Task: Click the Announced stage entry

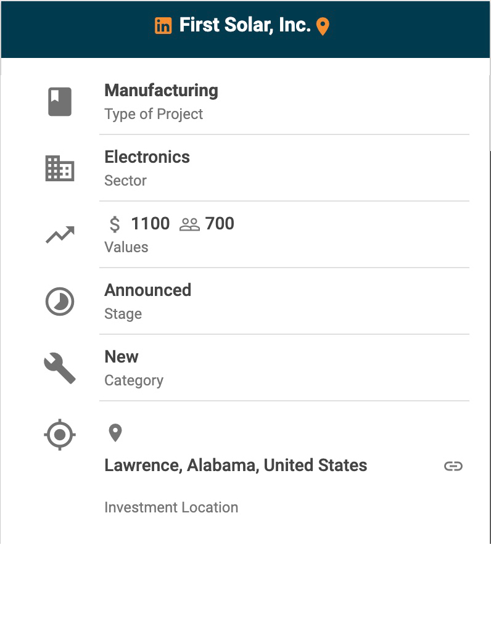Action: [x=148, y=290]
